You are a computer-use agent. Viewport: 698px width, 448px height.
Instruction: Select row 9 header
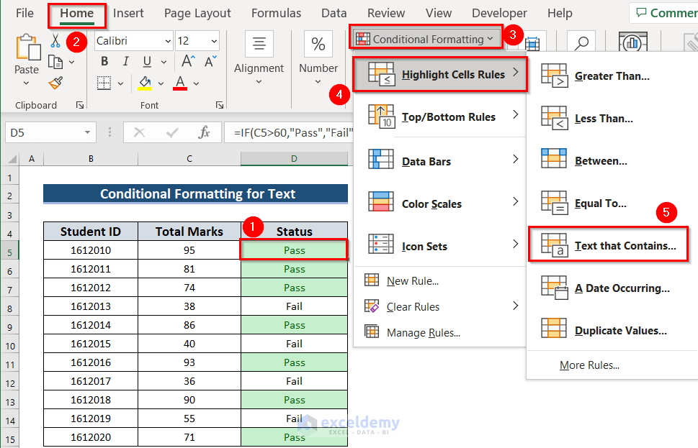(x=10, y=328)
